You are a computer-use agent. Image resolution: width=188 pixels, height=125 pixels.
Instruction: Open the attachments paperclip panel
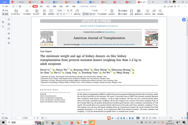click(x=9, y=33)
